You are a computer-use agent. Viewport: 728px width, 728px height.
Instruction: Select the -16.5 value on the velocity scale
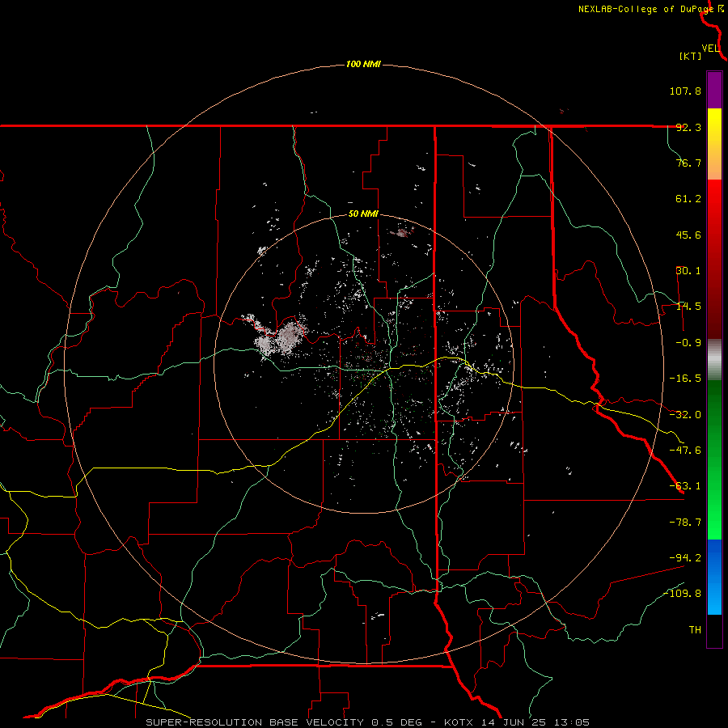pyautogui.click(x=685, y=379)
